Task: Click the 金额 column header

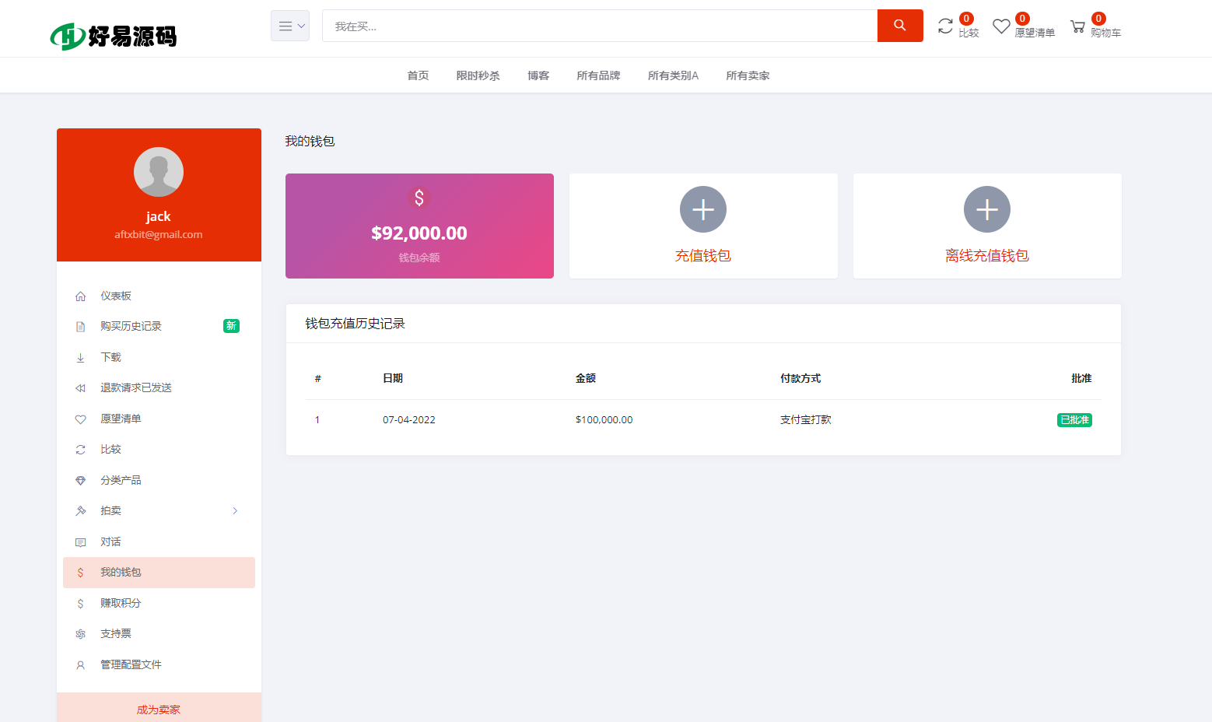Action: [586, 379]
